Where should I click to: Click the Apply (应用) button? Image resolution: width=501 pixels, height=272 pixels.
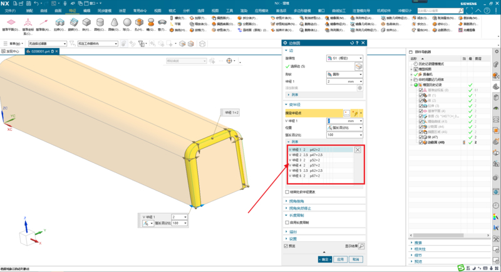pos(340,258)
